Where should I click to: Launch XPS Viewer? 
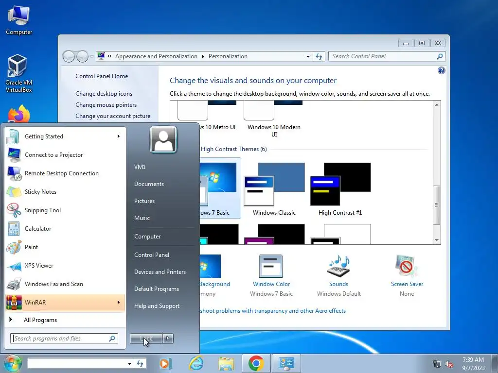click(65, 266)
